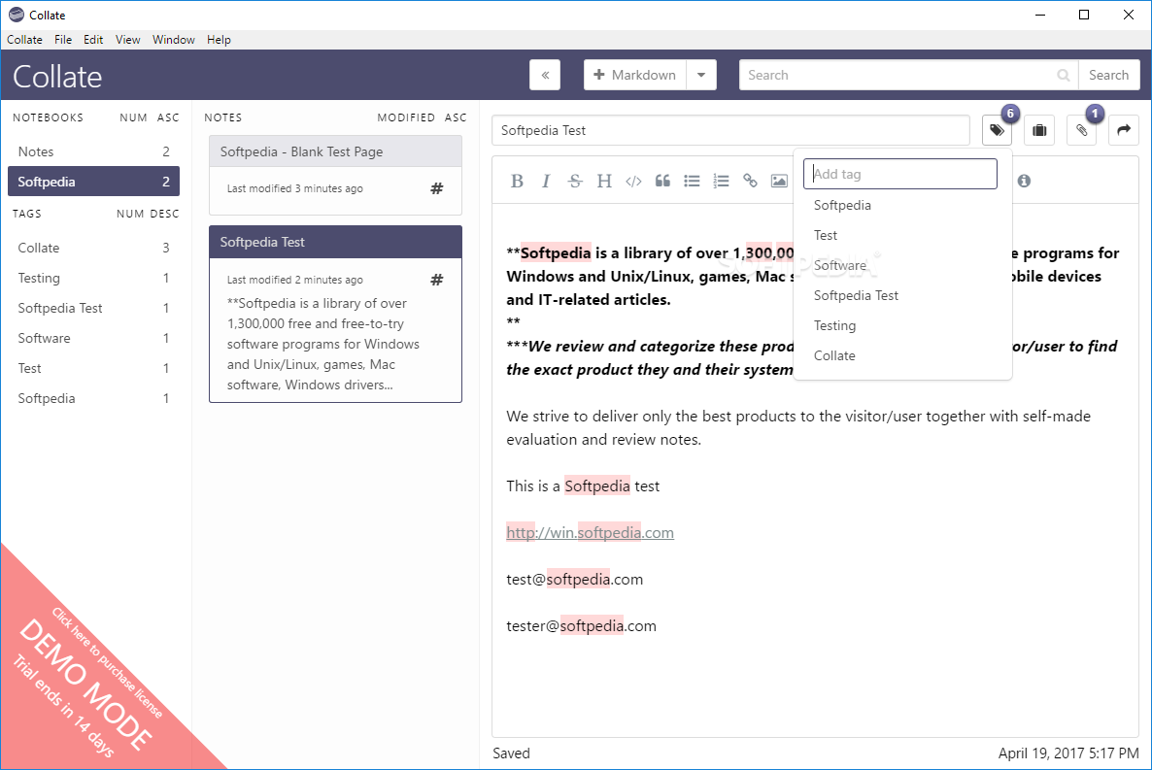Filter by Collate tag in sidebar
1152x770 pixels.
tap(93, 248)
